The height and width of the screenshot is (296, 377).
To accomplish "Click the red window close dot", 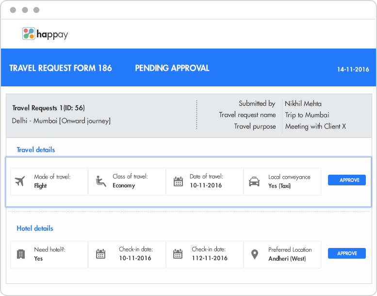I will click(13, 10).
